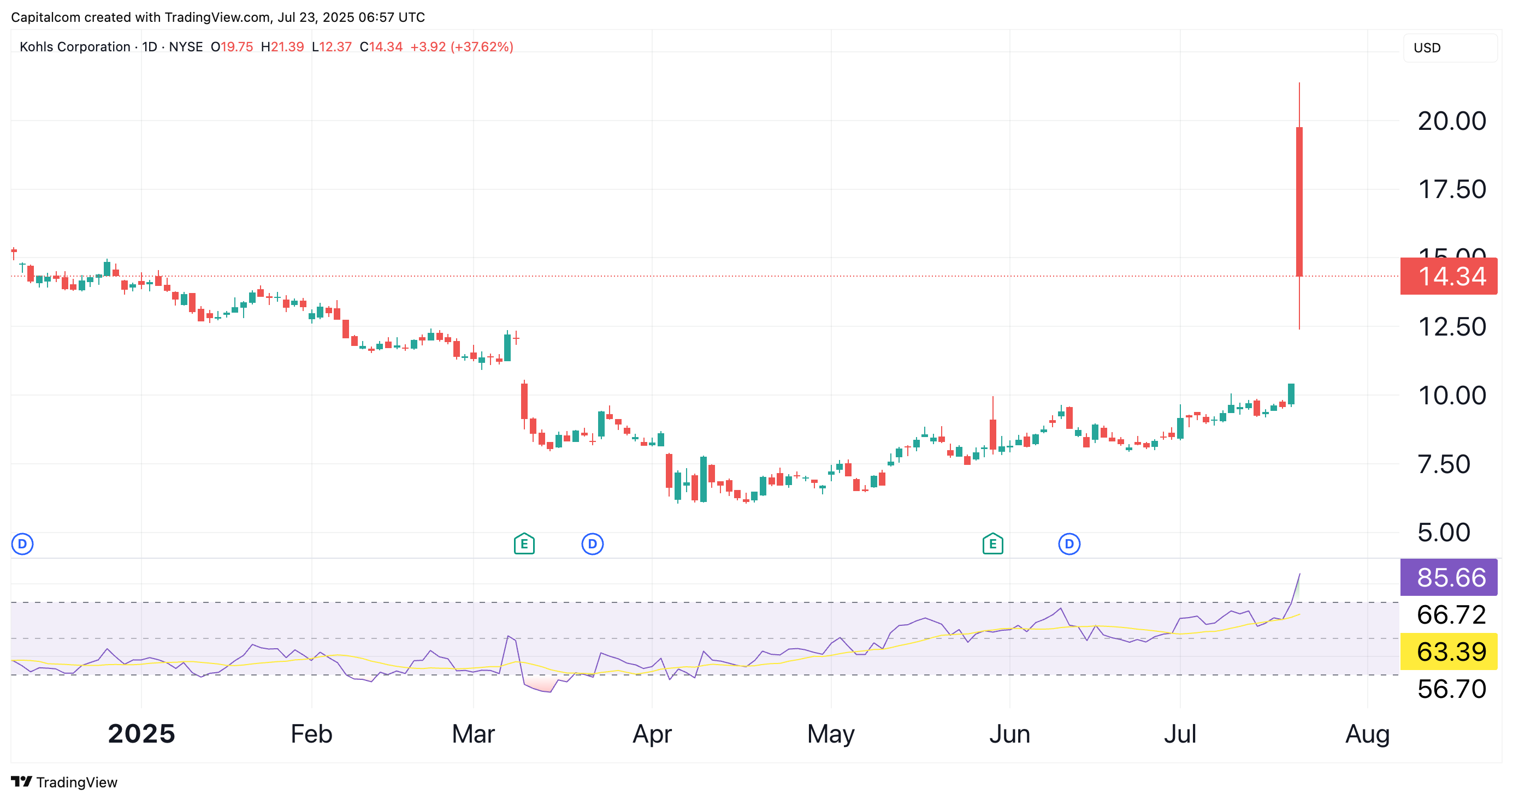Click the Kohls Corporation symbol title
The height and width of the screenshot is (801, 1513).
75,47
